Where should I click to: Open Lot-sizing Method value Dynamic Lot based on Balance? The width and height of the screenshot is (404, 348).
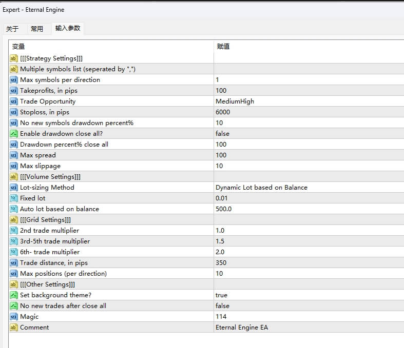click(x=261, y=188)
